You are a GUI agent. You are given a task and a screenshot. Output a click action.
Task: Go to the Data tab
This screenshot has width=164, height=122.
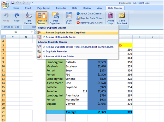point(75,8)
